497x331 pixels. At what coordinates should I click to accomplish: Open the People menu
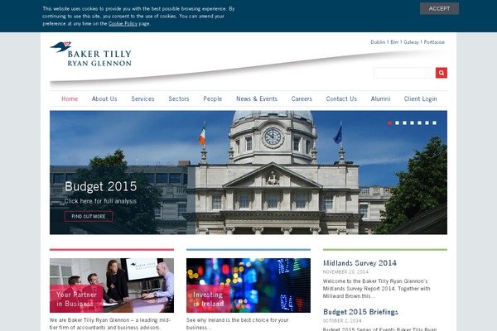click(x=213, y=98)
